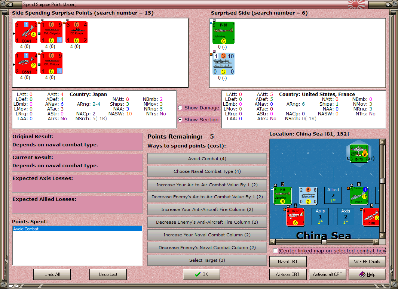This screenshot has width=398, height=289.
Task: Confirm with the OK button
Action: click(202, 274)
